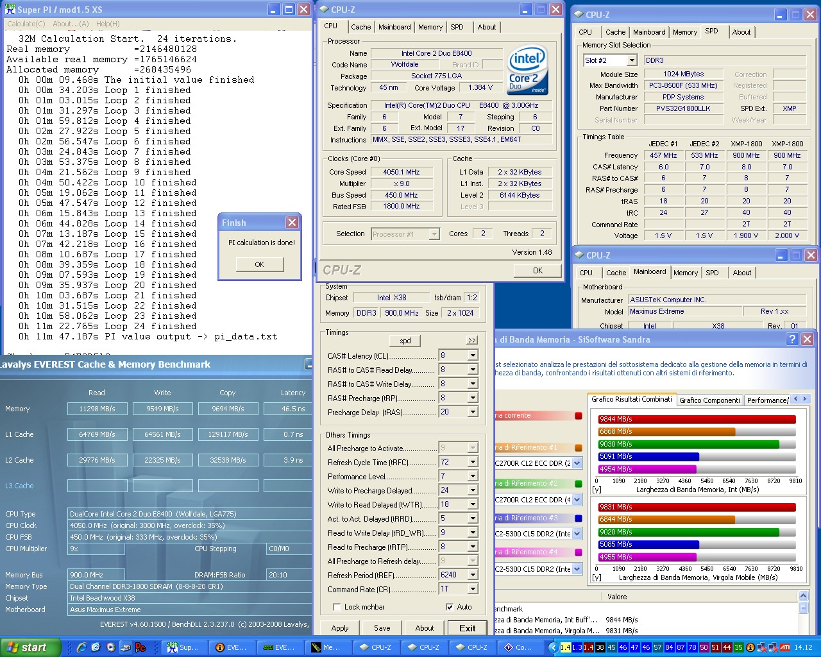
Task: Click the Super PI title bar icon
Action: (10, 9)
